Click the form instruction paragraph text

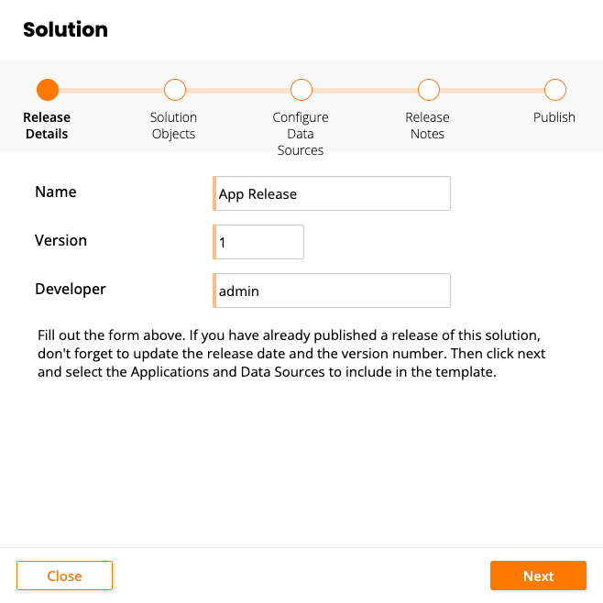click(291, 351)
